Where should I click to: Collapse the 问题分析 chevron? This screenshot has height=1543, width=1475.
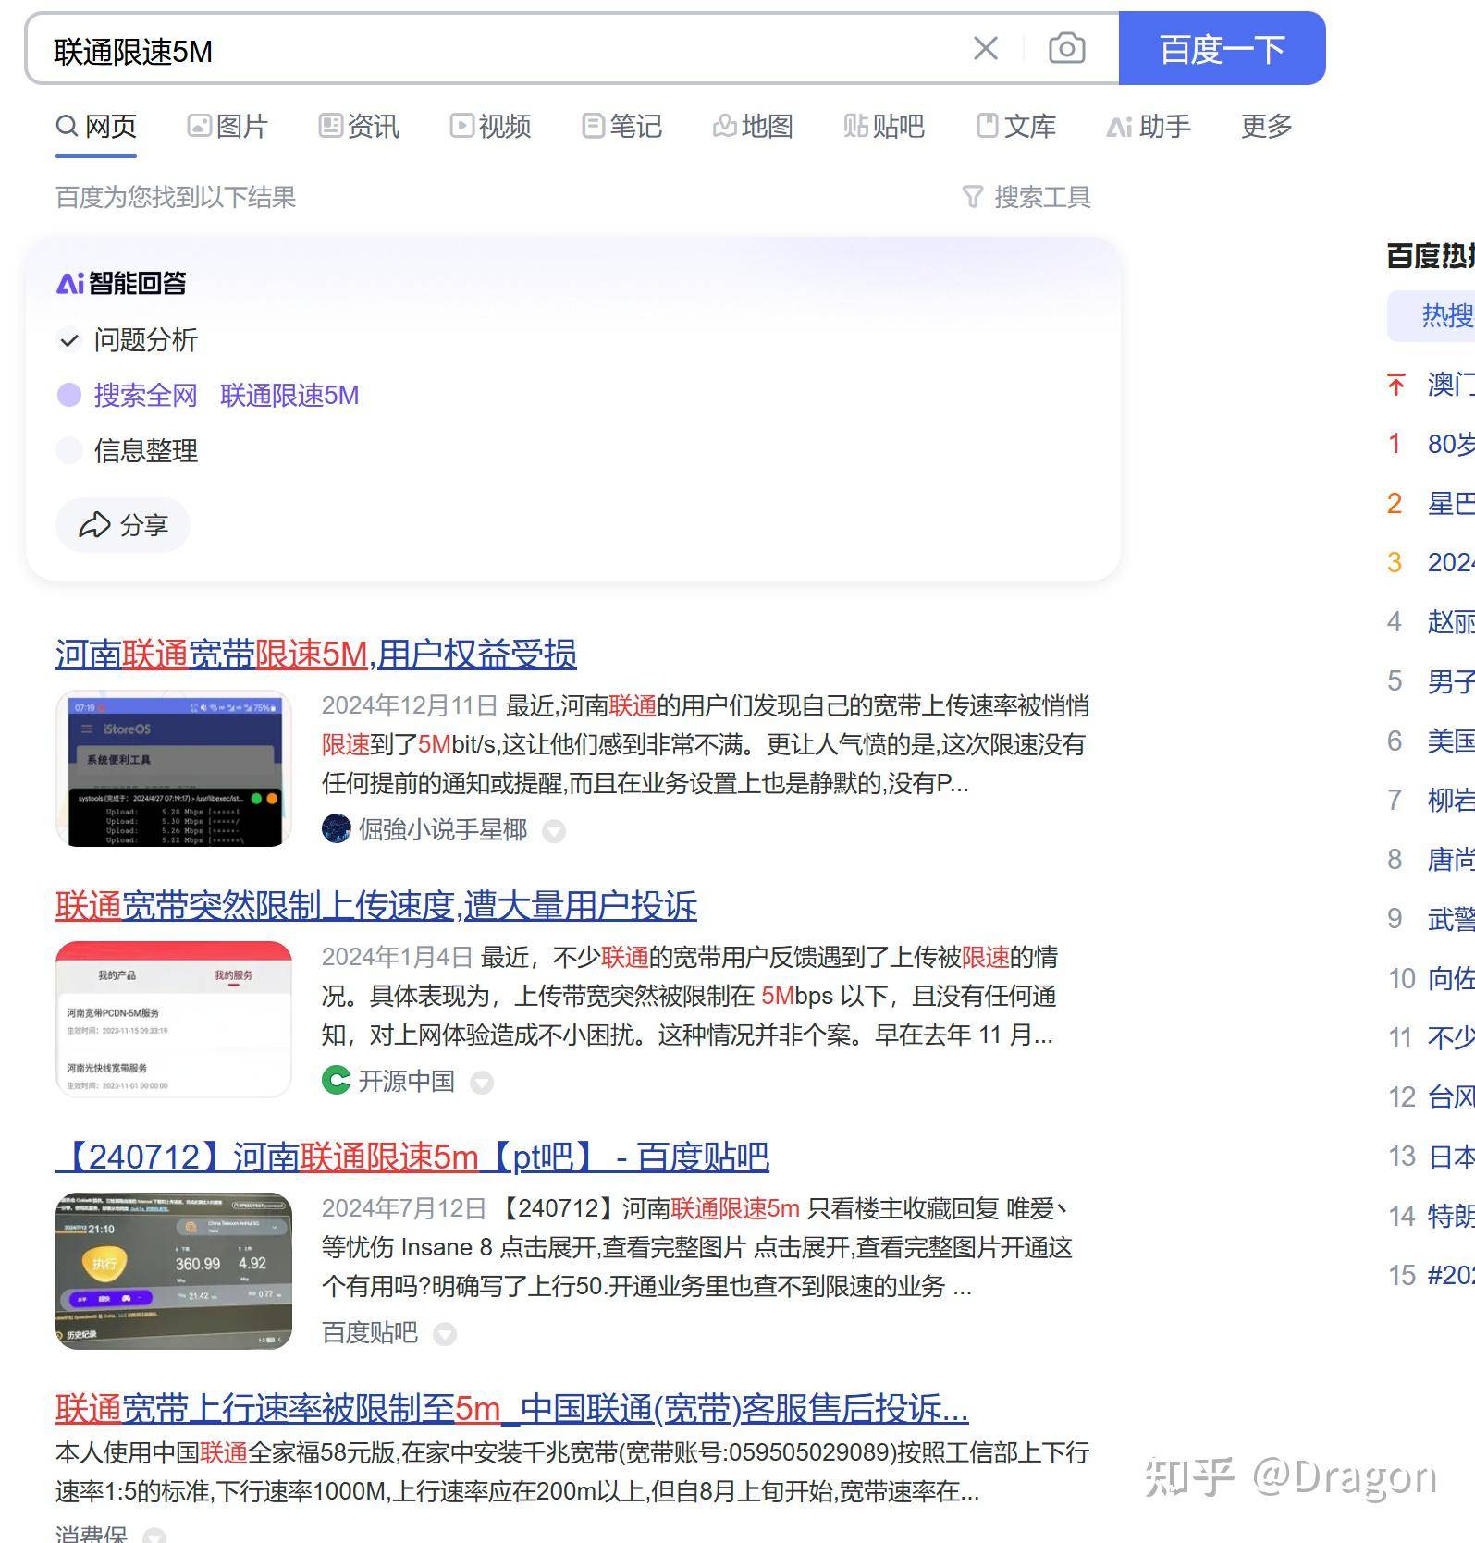68,340
